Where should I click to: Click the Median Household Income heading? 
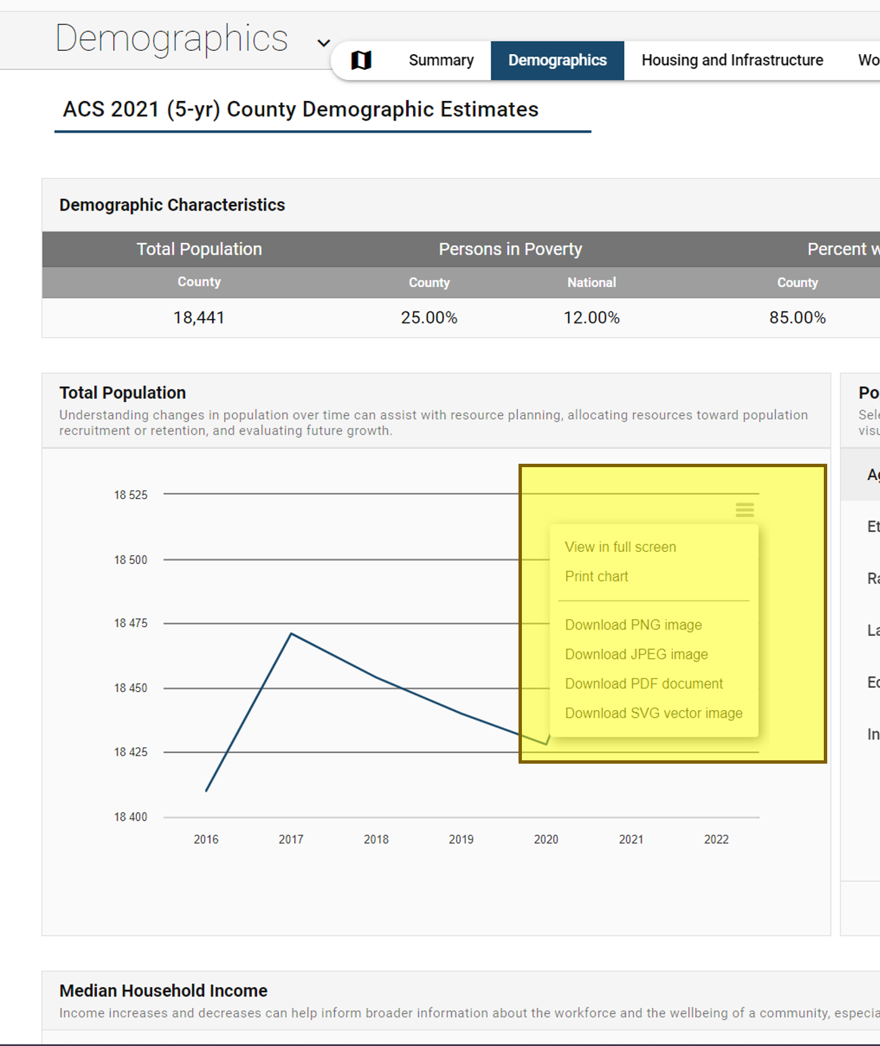pyautogui.click(x=163, y=990)
